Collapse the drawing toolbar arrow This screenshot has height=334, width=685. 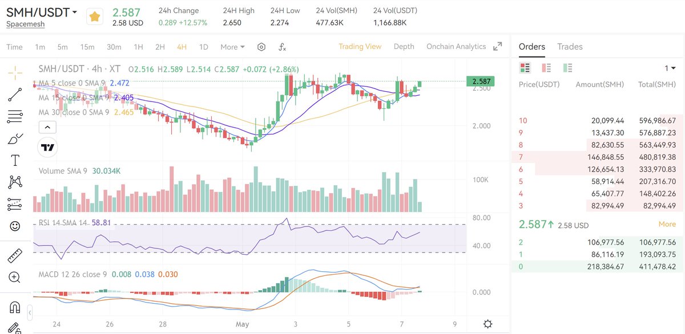[30, 313]
